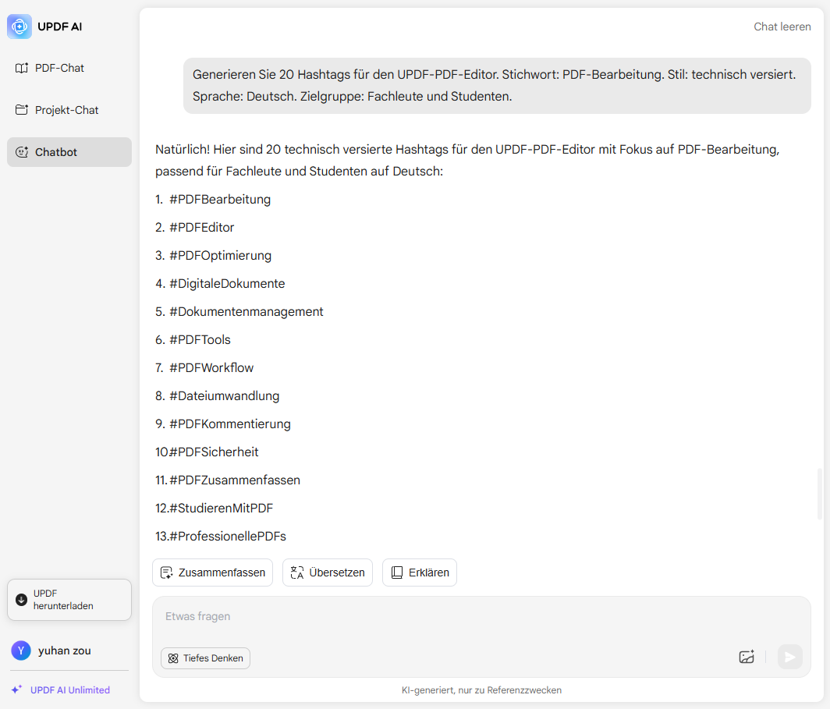Click the #PDFKommentierung hashtag
Viewport: 830px width, 709px height.
click(229, 424)
